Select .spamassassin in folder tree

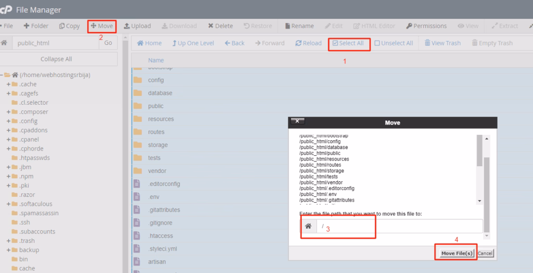click(x=39, y=213)
